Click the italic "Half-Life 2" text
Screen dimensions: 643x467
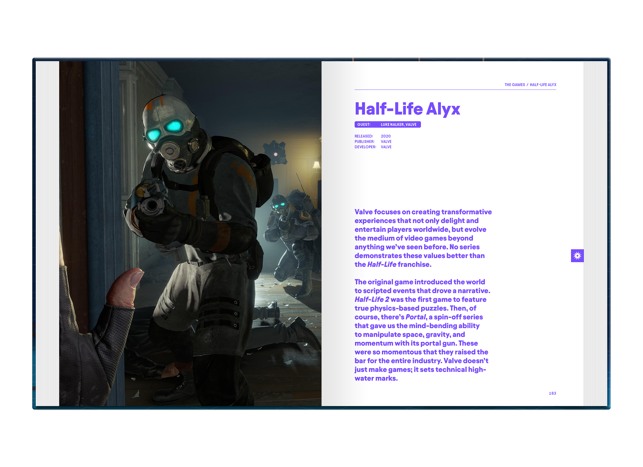click(x=372, y=299)
